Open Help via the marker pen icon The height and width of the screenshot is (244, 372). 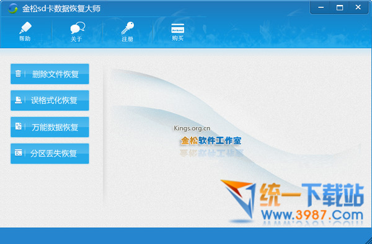25,28
